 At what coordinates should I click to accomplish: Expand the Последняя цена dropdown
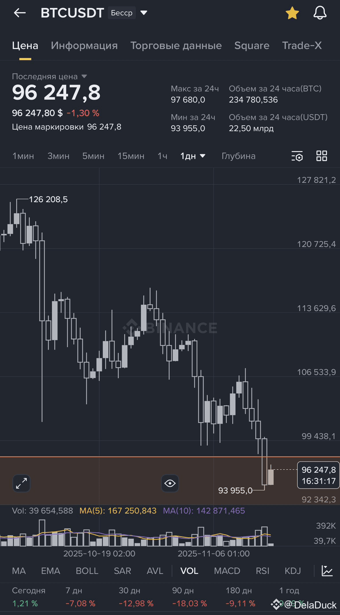click(x=84, y=76)
